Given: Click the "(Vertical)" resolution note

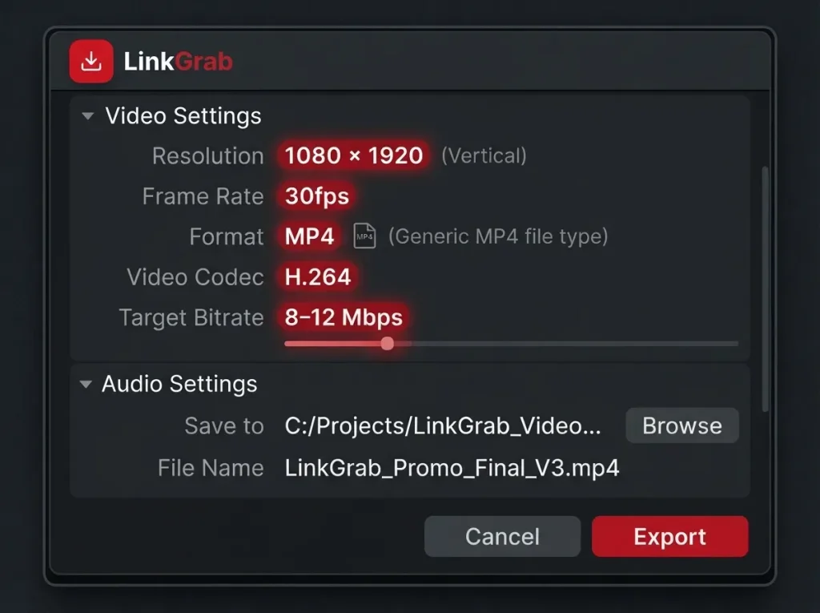Looking at the screenshot, I should click(484, 156).
